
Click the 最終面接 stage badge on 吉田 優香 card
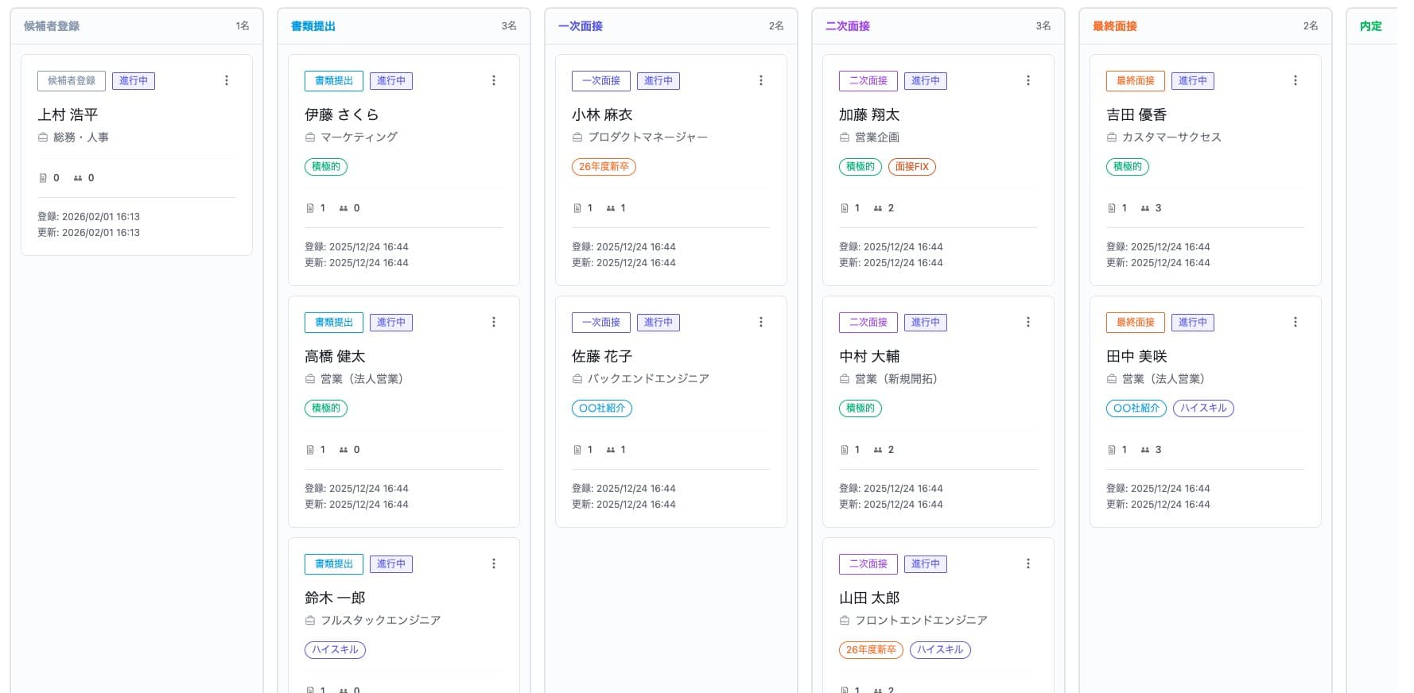(x=1136, y=81)
